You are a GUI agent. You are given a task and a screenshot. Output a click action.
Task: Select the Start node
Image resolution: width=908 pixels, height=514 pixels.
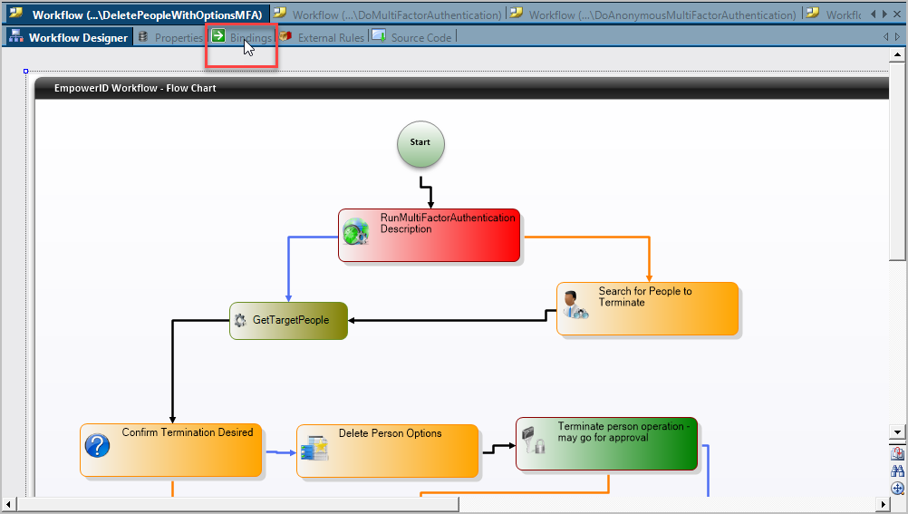point(420,144)
